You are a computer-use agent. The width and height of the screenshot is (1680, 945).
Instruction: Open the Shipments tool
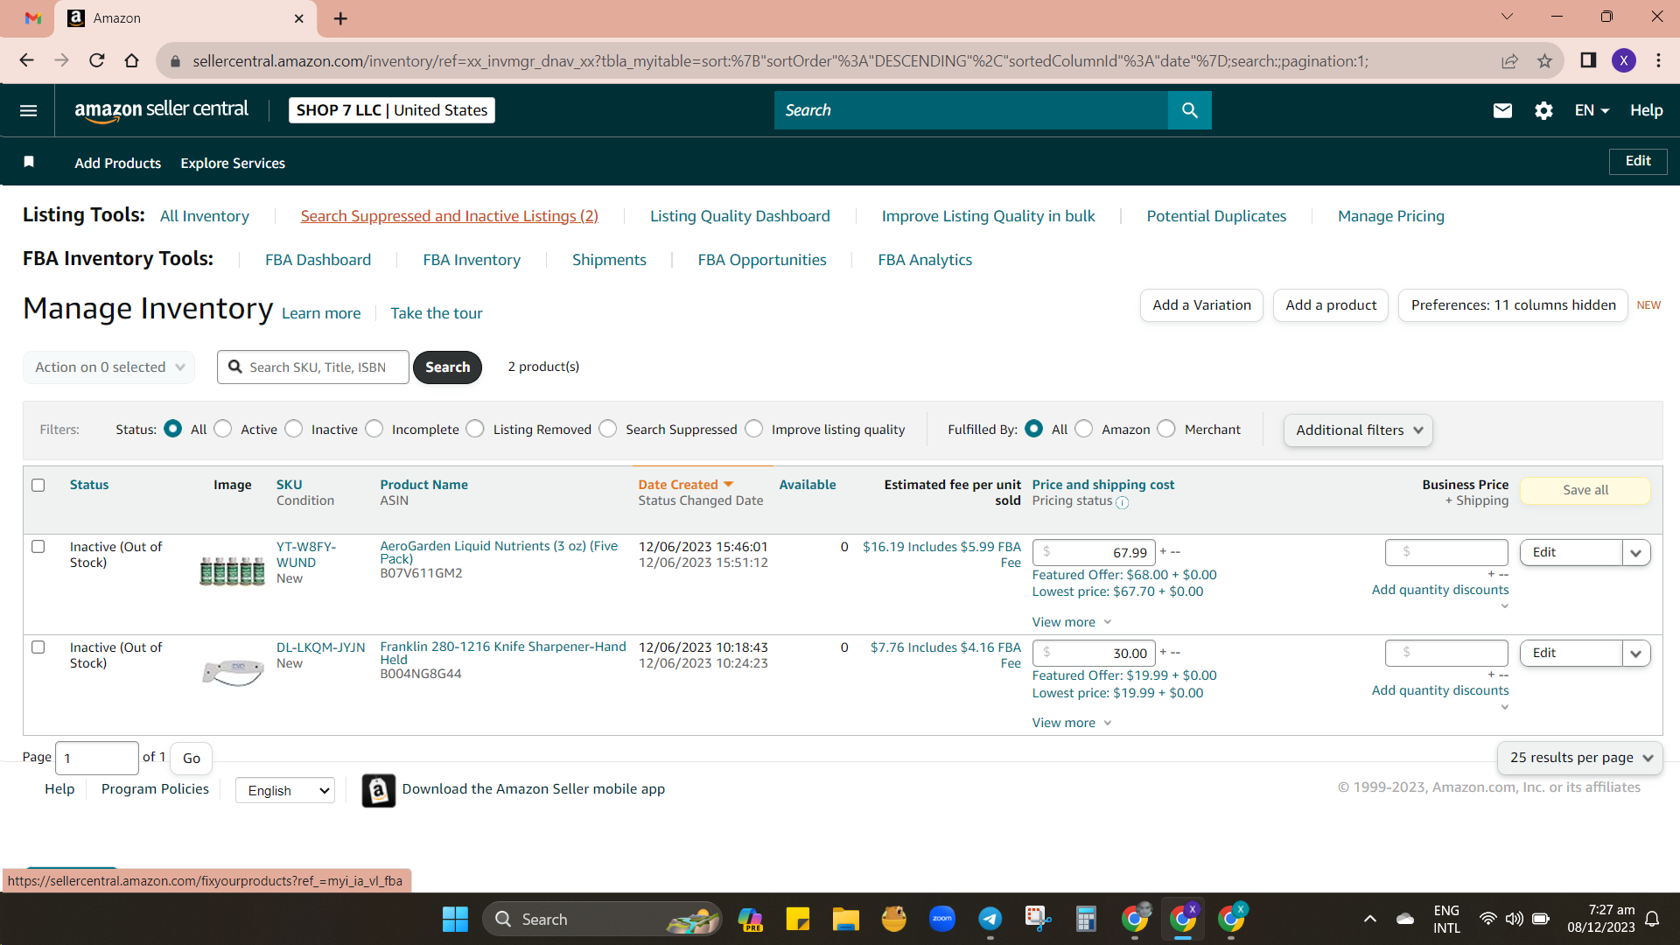click(x=609, y=260)
